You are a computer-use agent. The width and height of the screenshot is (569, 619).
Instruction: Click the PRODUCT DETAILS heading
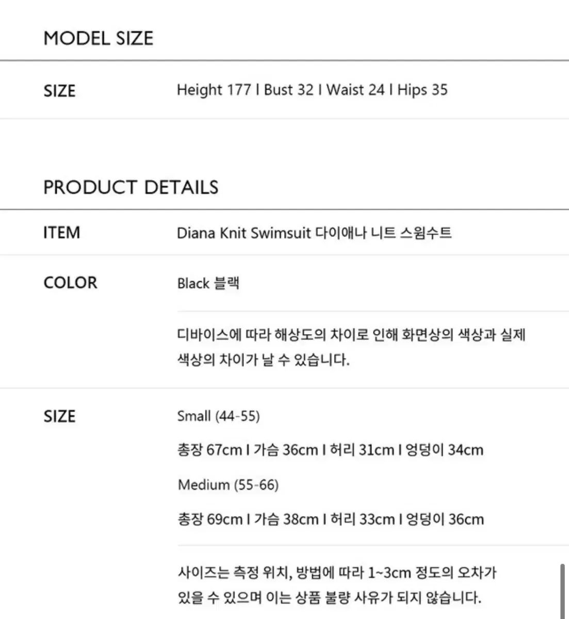[131, 187]
